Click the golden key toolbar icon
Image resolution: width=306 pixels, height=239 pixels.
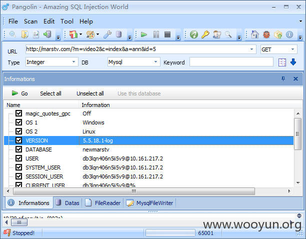[x=205, y=34]
